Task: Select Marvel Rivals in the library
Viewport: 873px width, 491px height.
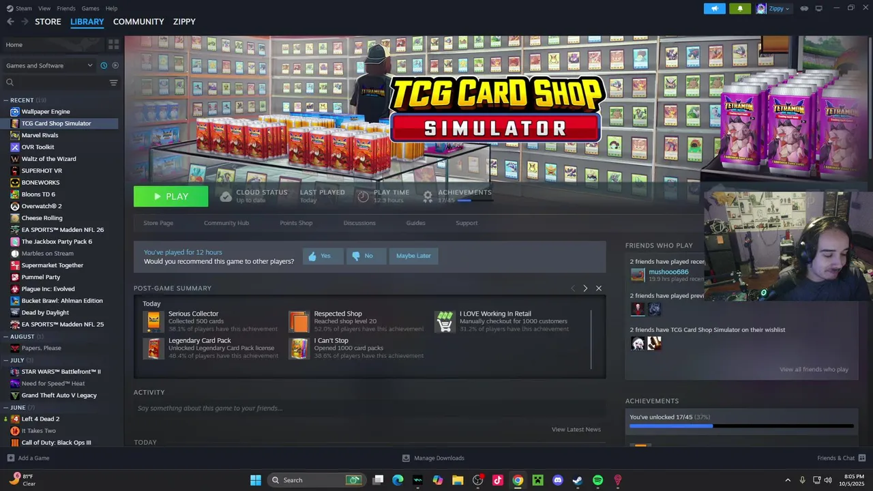Action: click(x=40, y=135)
